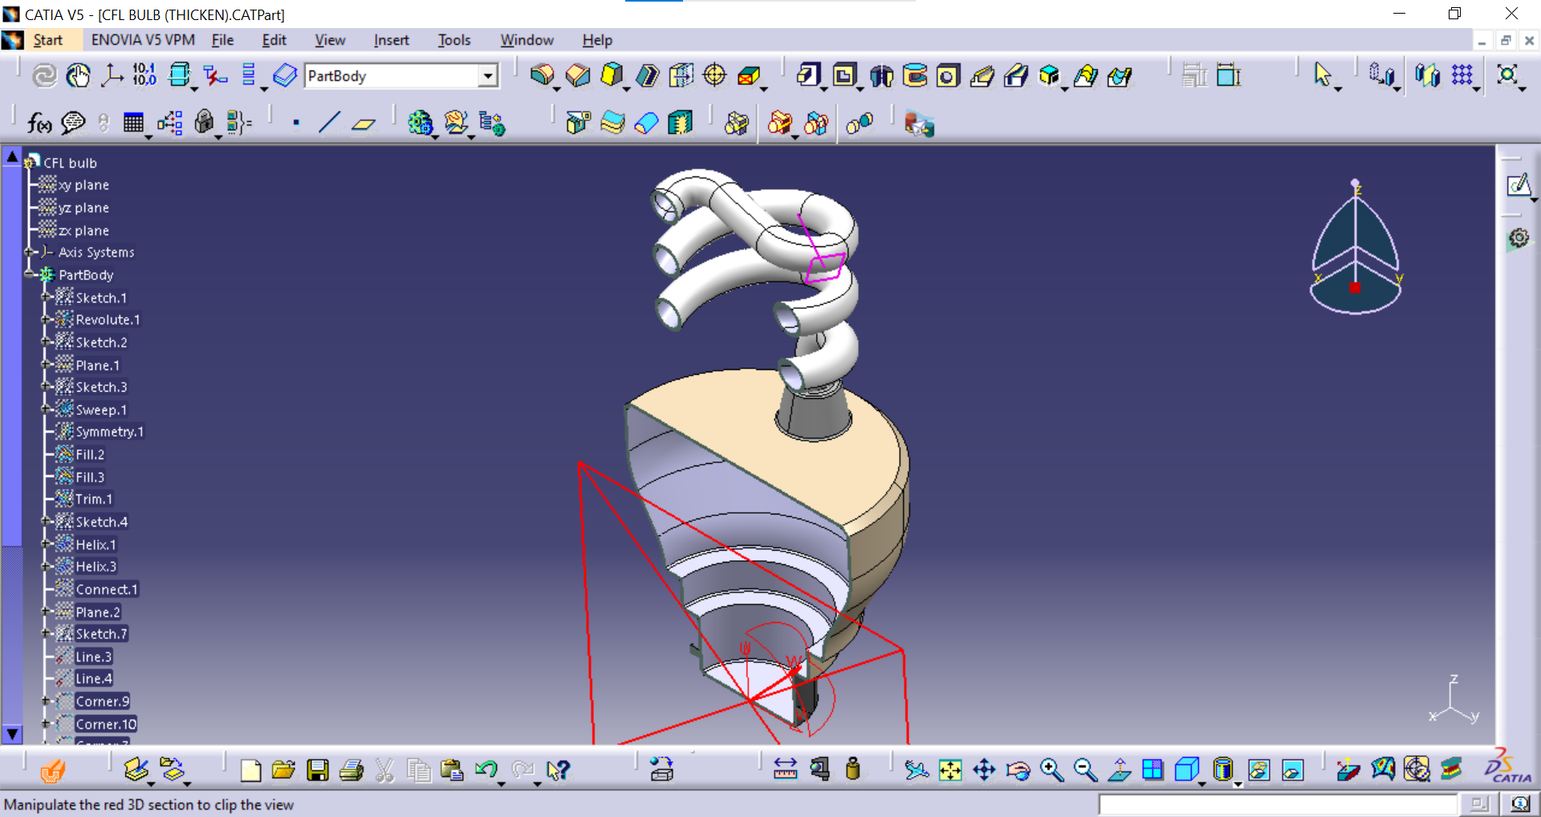This screenshot has height=817, width=1541.
Task: Click the Undo arrow icon
Action: [x=486, y=770]
